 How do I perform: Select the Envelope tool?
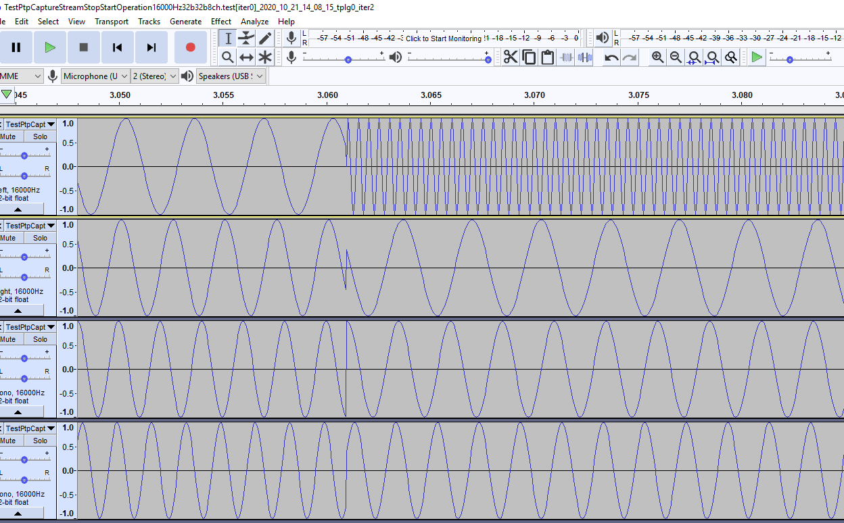pos(246,39)
